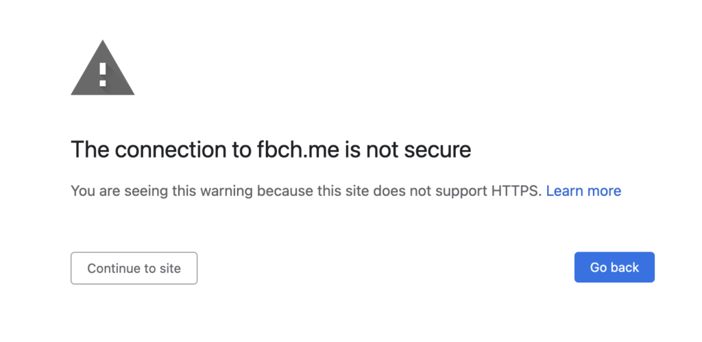Click the word "Continue" on the outlined button
The height and width of the screenshot is (342, 702).
pos(113,268)
